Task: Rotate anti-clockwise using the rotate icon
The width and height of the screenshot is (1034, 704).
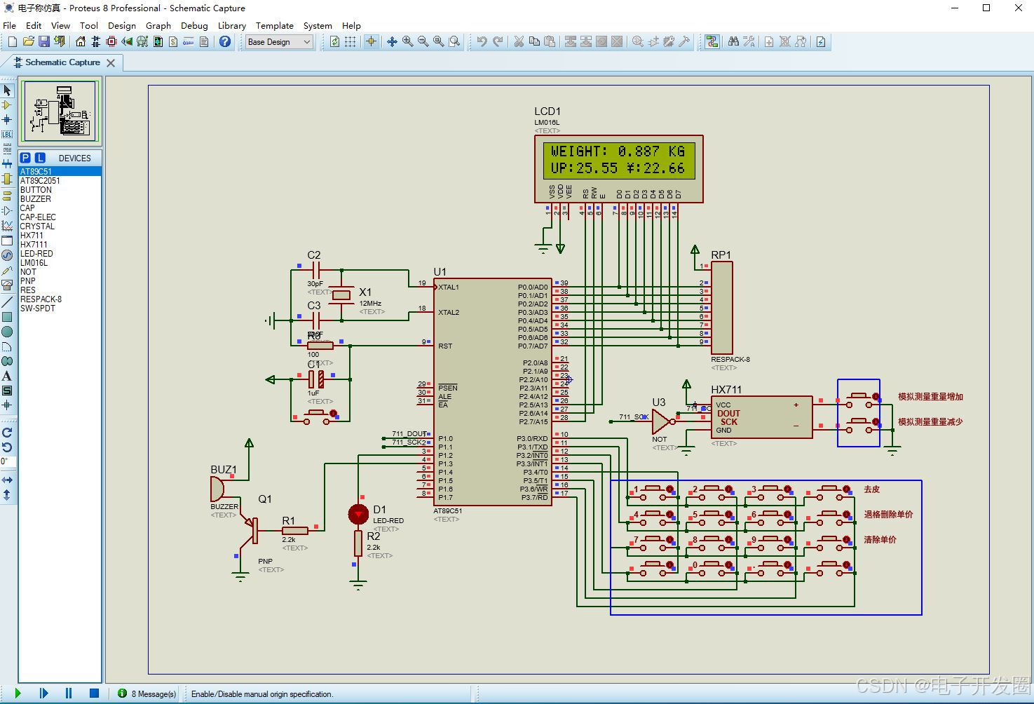Action: (x=7, y=447)
